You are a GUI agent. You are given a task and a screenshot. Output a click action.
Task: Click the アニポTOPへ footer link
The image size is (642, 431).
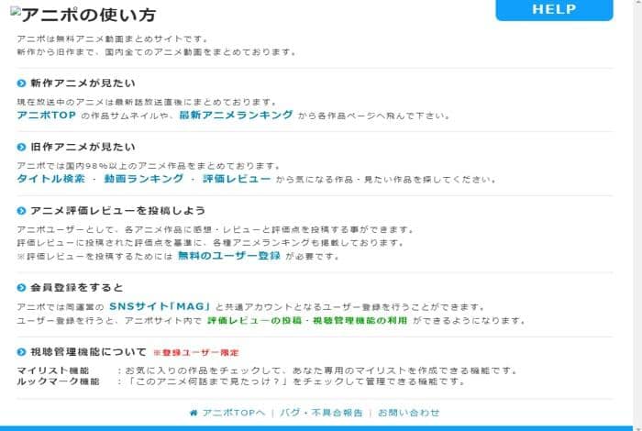[233, 413]
